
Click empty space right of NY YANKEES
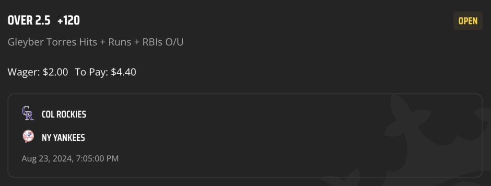click(219, 138)
